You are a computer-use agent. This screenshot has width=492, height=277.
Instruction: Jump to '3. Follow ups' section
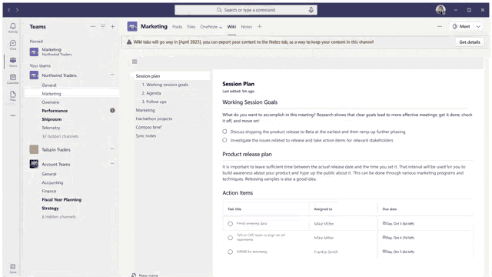click(x=154, y=102)
